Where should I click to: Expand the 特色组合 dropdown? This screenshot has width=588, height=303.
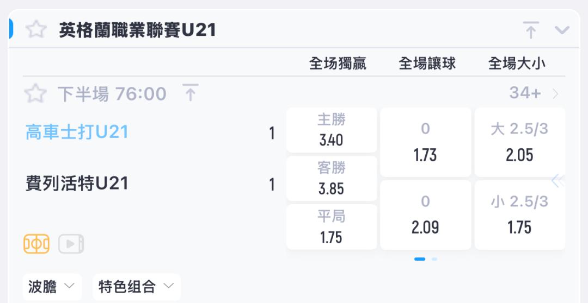pyautogui.click(x=136, y=287)
